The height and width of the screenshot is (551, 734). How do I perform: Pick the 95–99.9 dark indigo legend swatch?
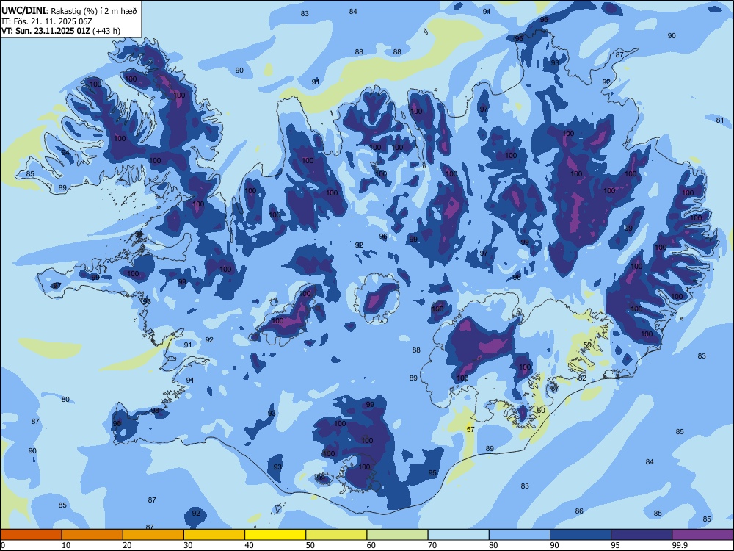point(642,535)
